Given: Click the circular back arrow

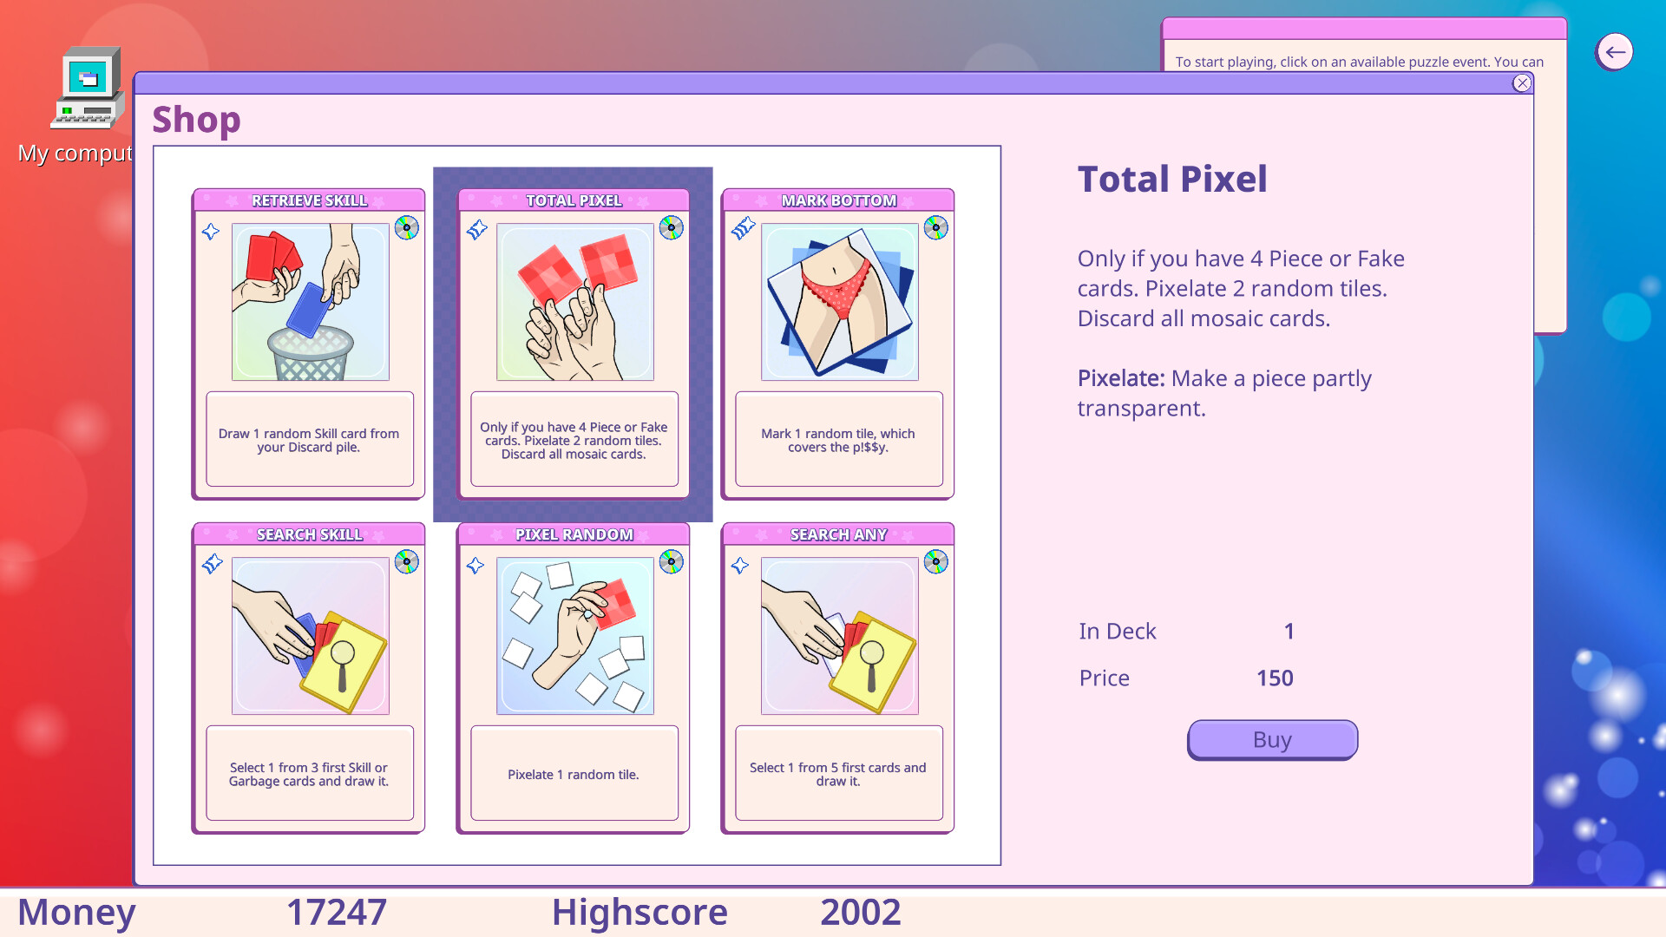Looking at the screenshot, I should tap(1616, 52).
